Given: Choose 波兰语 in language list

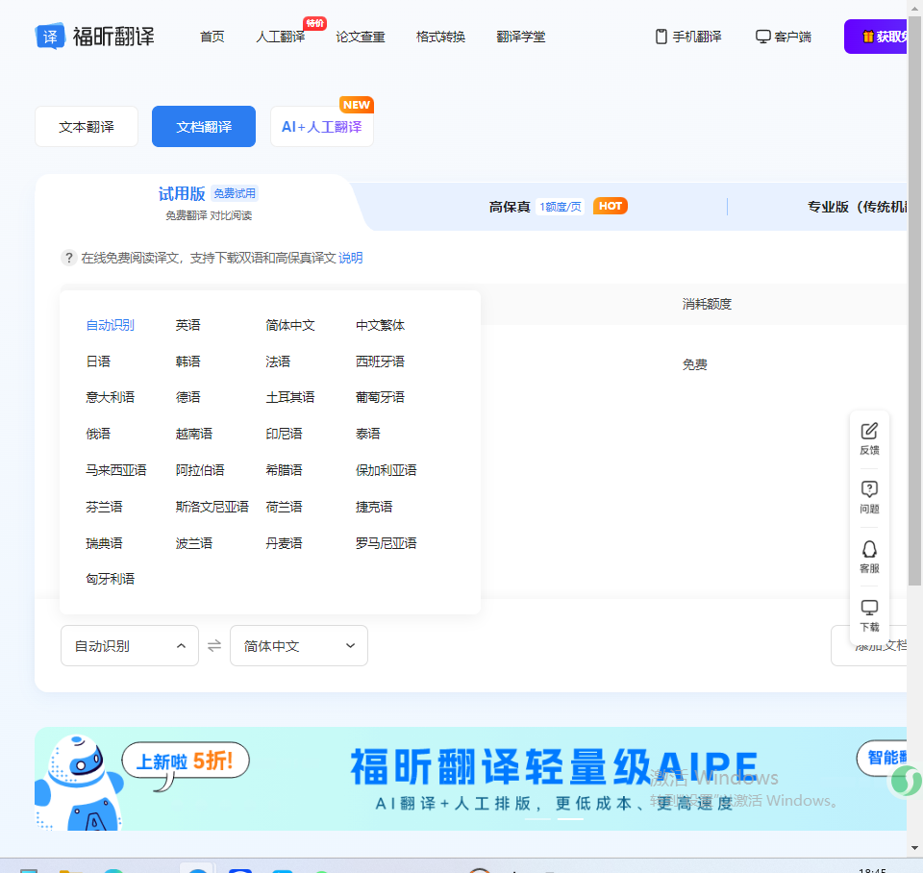Looking at the screenshot, I should [x=193, y=543].
